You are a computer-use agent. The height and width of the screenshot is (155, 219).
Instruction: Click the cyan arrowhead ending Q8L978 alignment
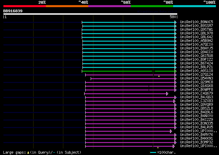pyautogui.click(x=176, y=33)
